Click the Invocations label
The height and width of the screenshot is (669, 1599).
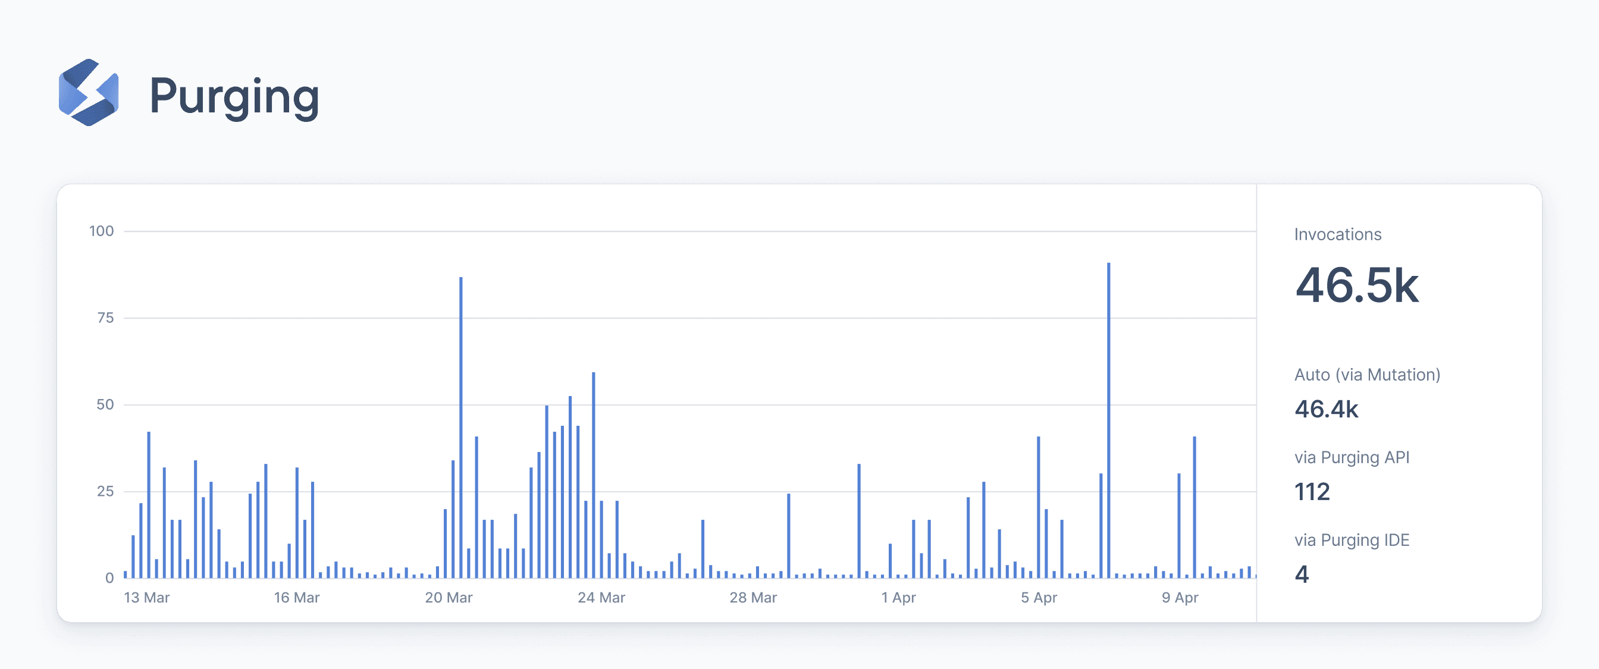(1337, 234)
